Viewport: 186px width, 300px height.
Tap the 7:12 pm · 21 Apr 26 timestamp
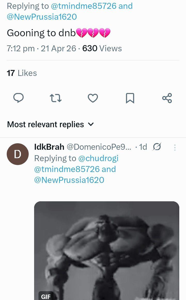tap(41, 48)
